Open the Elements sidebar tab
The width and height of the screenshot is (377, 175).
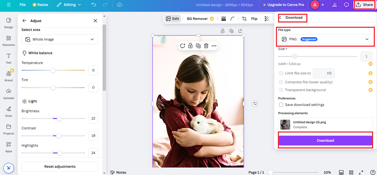click(9, 41)
